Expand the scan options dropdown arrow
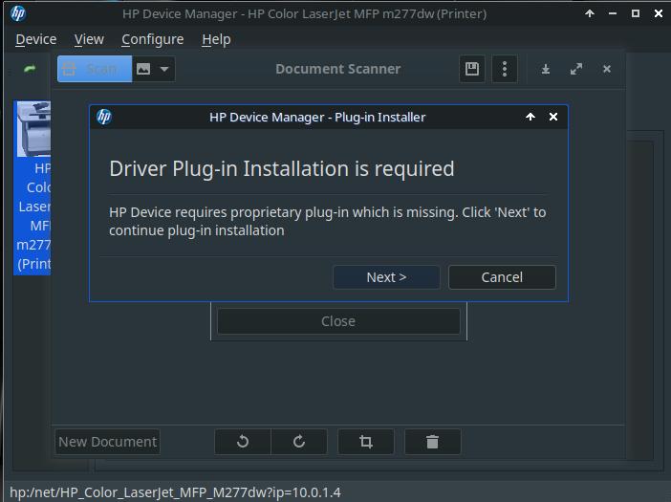671x502 pixels. 164,69
